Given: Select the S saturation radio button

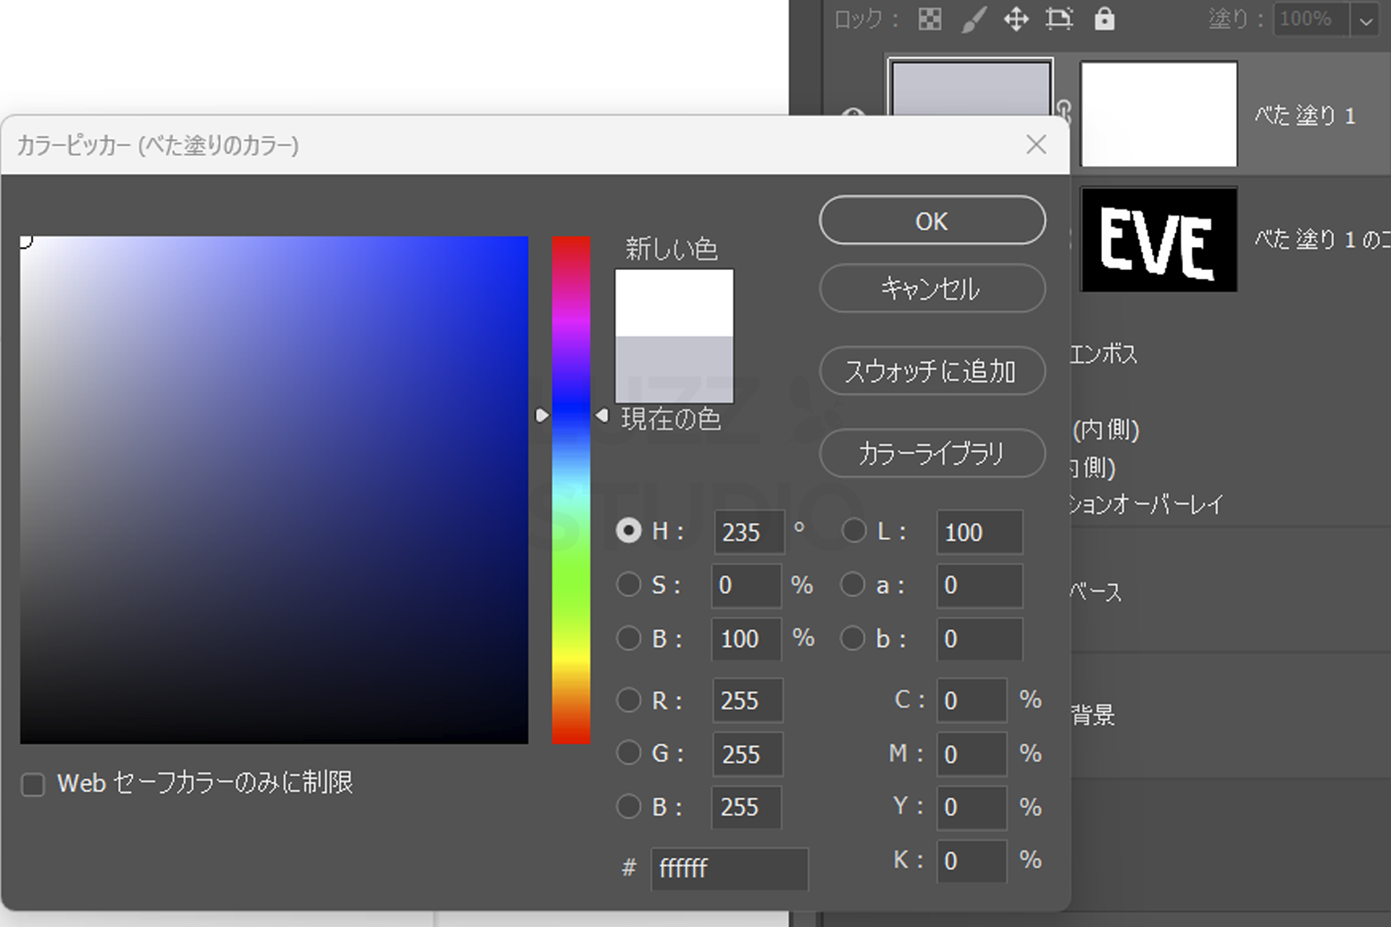Looking at the screenshot, I should [x=628, y=584].
